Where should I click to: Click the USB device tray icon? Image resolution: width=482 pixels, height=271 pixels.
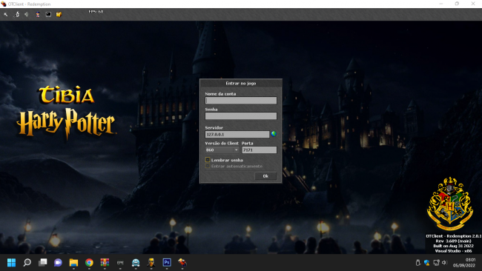point(417,262)
